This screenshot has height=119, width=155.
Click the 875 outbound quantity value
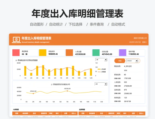tap(125, 90)
